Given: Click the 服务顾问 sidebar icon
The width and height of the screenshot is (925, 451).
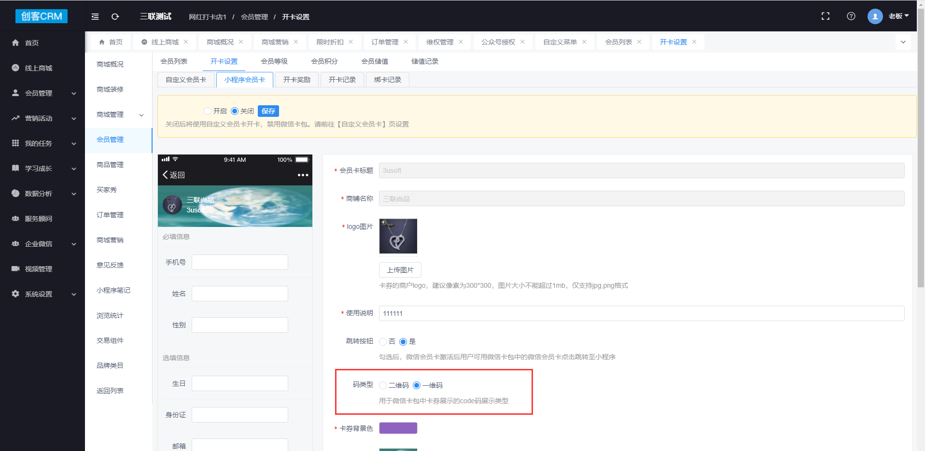Looking at the screenshot, I should click(15, 219).
